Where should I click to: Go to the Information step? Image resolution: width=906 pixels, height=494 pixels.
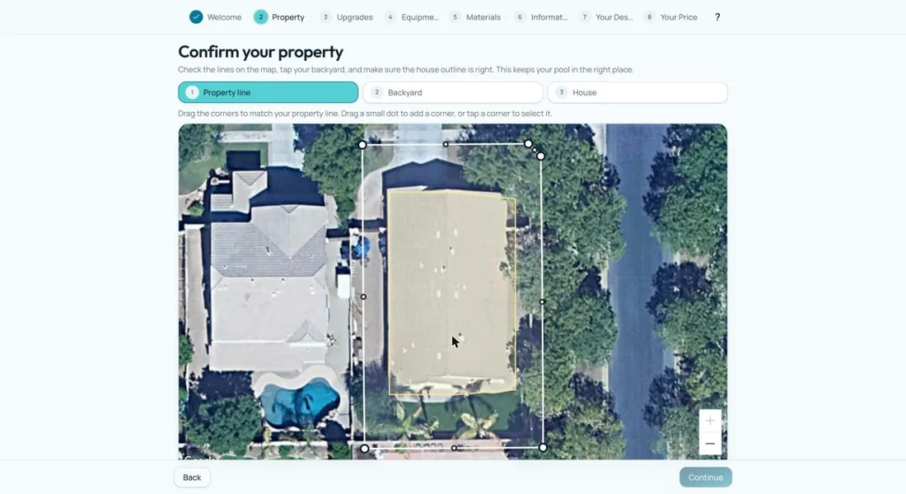pyautogui.click(x=541, y=17)
